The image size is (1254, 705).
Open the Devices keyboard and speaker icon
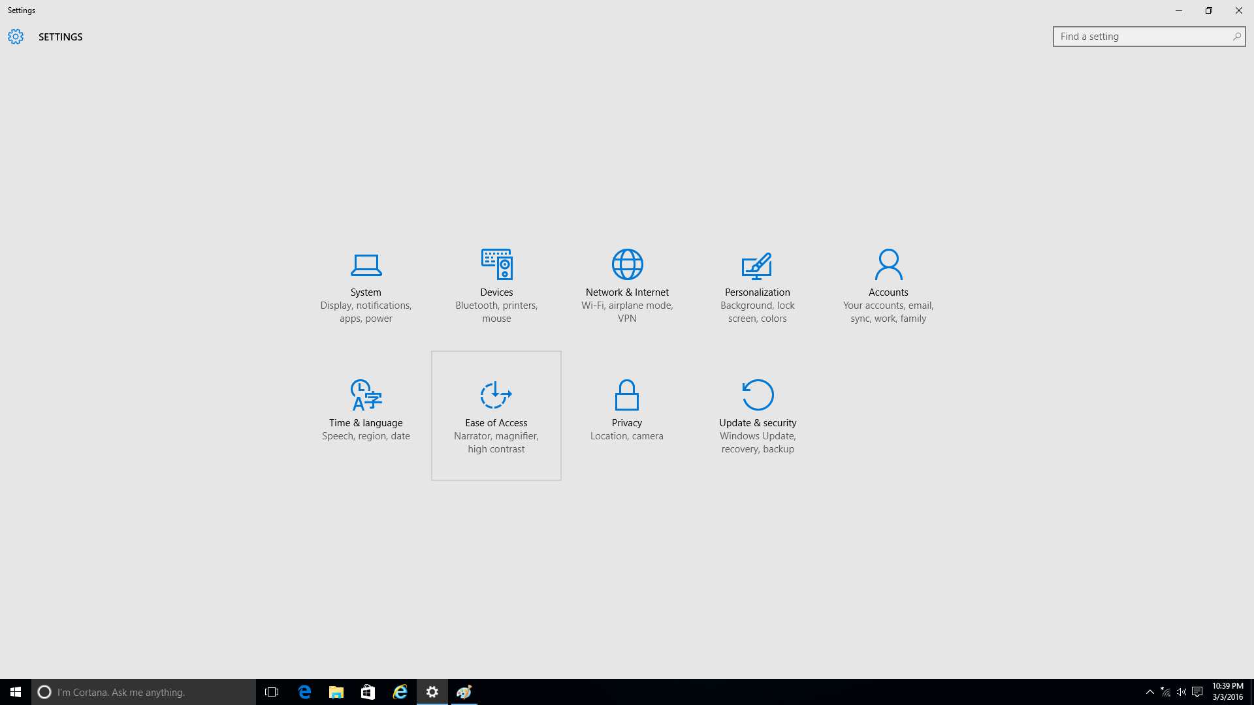[x=496, y=264]
